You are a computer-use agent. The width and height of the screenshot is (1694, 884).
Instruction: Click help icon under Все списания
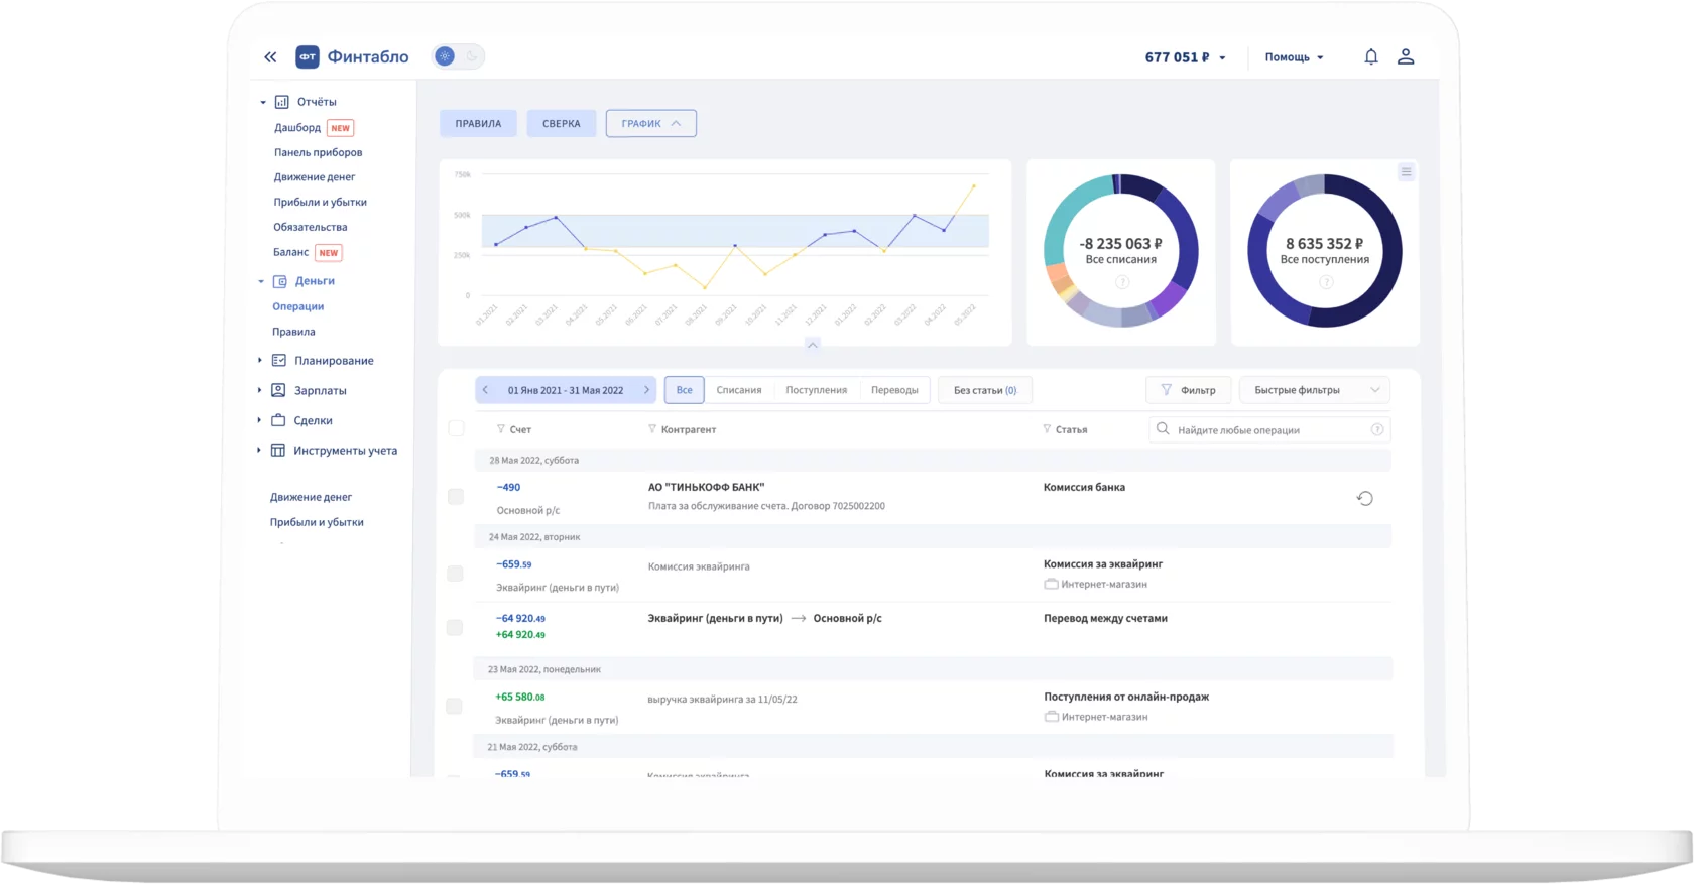click(1122, 283)
